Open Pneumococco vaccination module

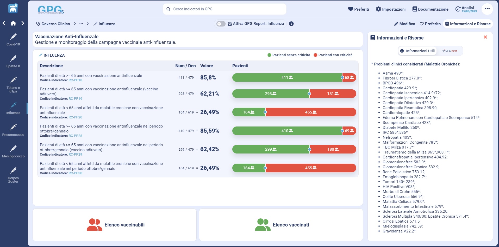[13, 130]
